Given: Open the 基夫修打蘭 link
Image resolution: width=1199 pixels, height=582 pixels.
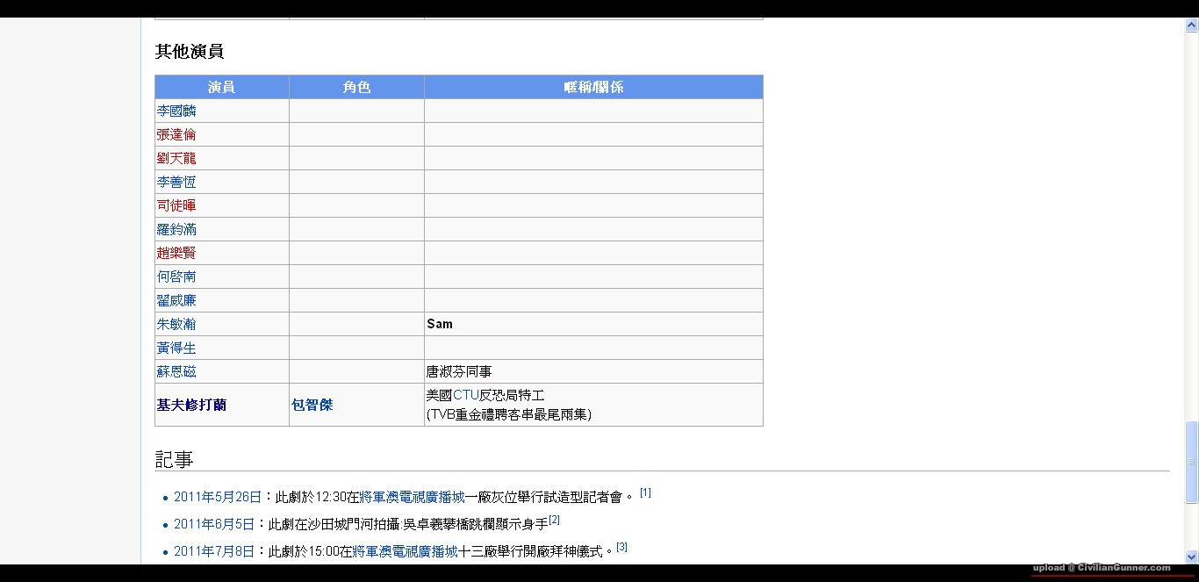Looking at the screenshot, I should click(191, 405).
